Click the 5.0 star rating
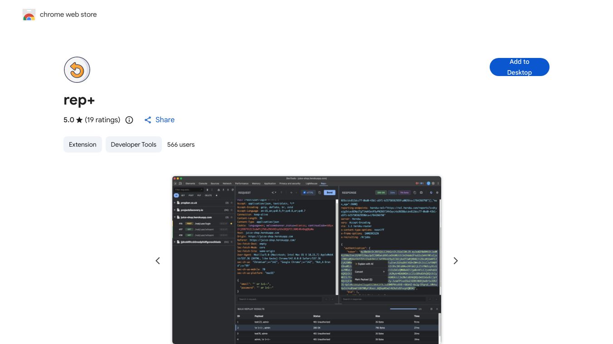 pyautogui.click(x=73, y=120)
